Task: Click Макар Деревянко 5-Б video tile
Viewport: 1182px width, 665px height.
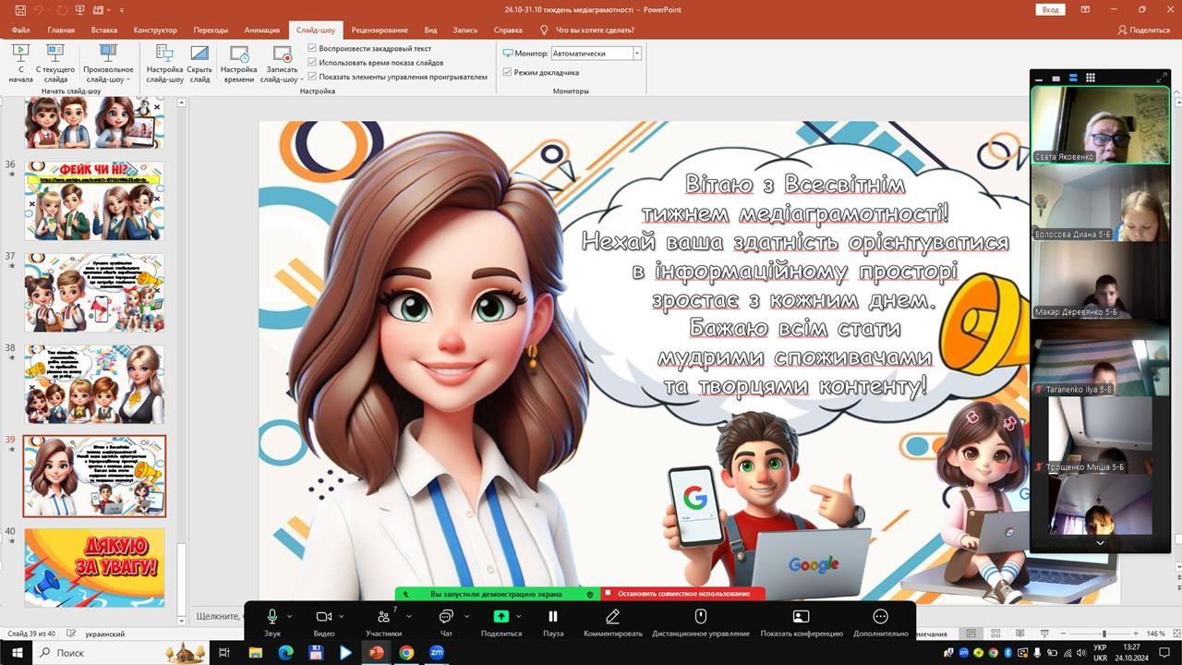Action: click(1100, 281)
